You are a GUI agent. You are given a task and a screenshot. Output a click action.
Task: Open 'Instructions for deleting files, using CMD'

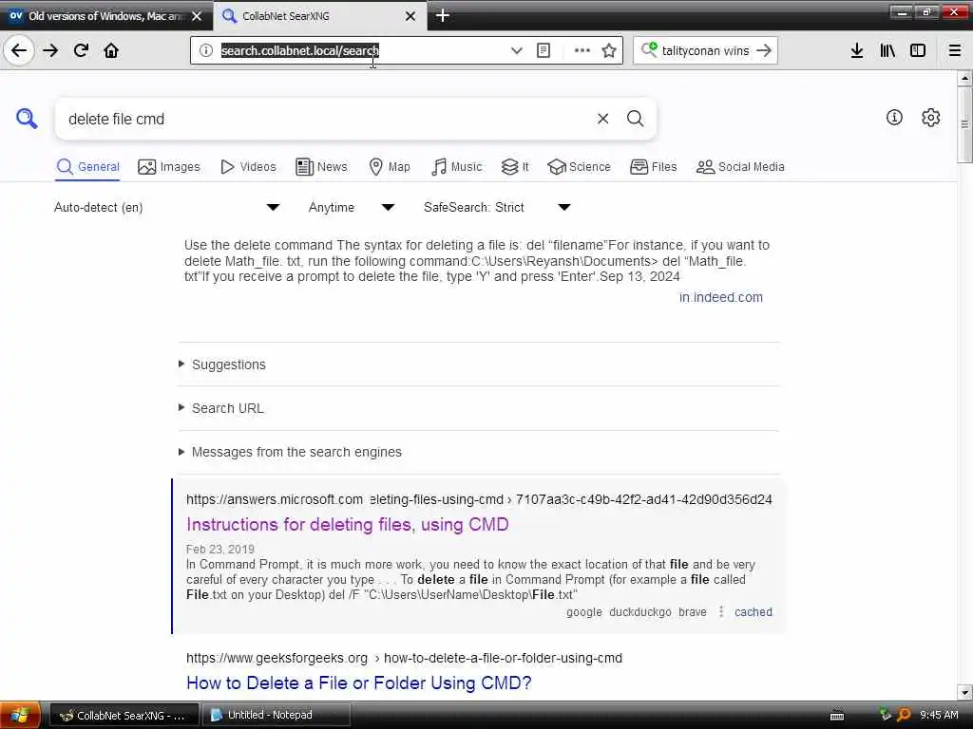[x=348, y=524]
